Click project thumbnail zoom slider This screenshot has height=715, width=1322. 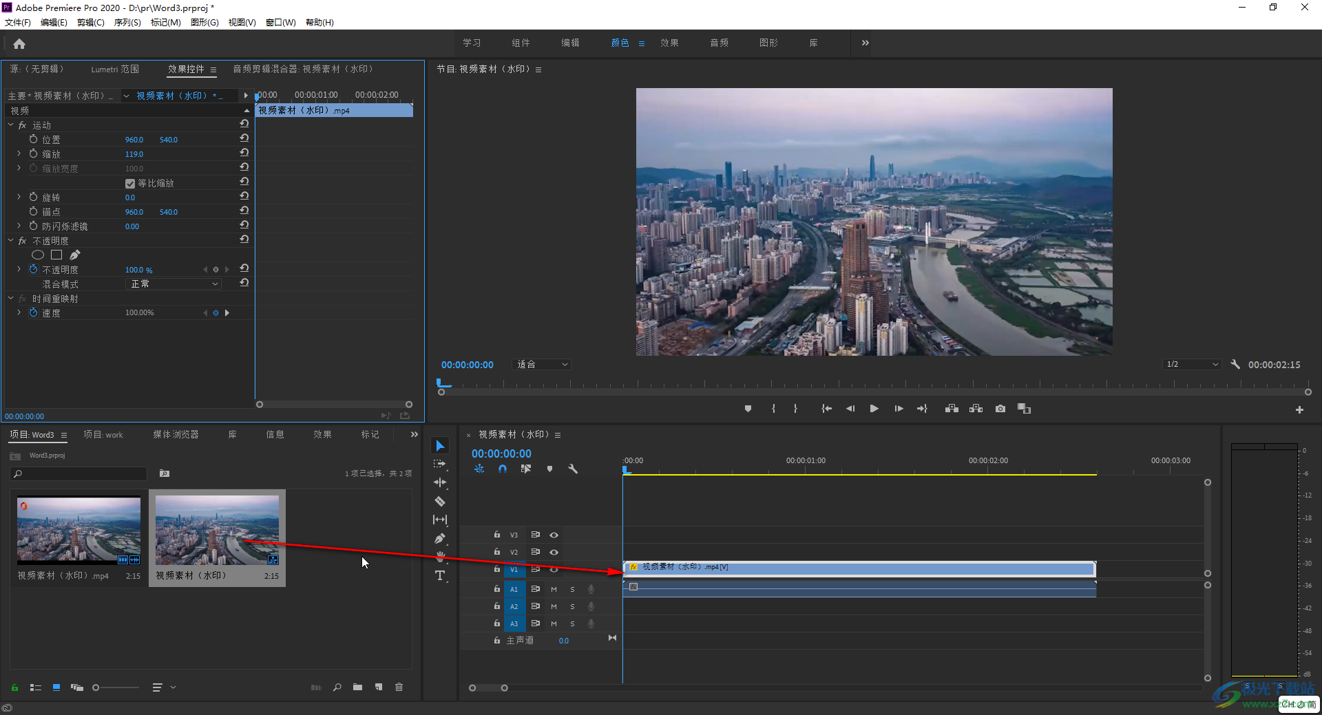click(96, 687)
